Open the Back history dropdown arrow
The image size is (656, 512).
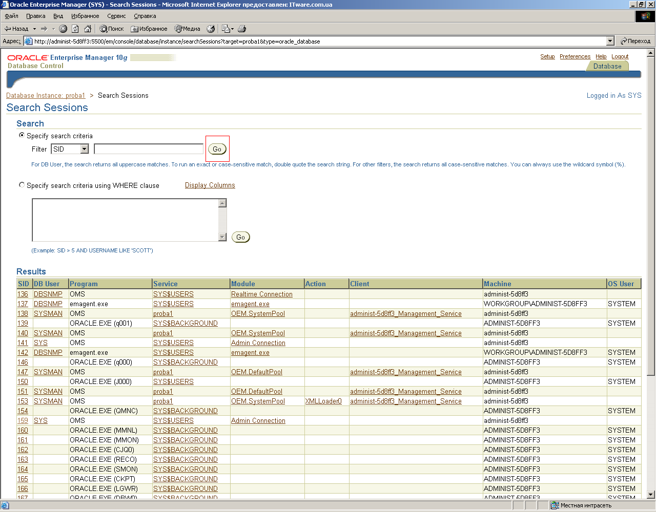[34, 29]
